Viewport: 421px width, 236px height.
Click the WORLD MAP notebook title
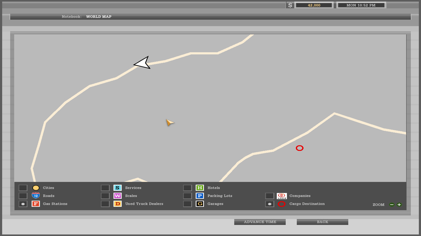[x=99, y=17]
